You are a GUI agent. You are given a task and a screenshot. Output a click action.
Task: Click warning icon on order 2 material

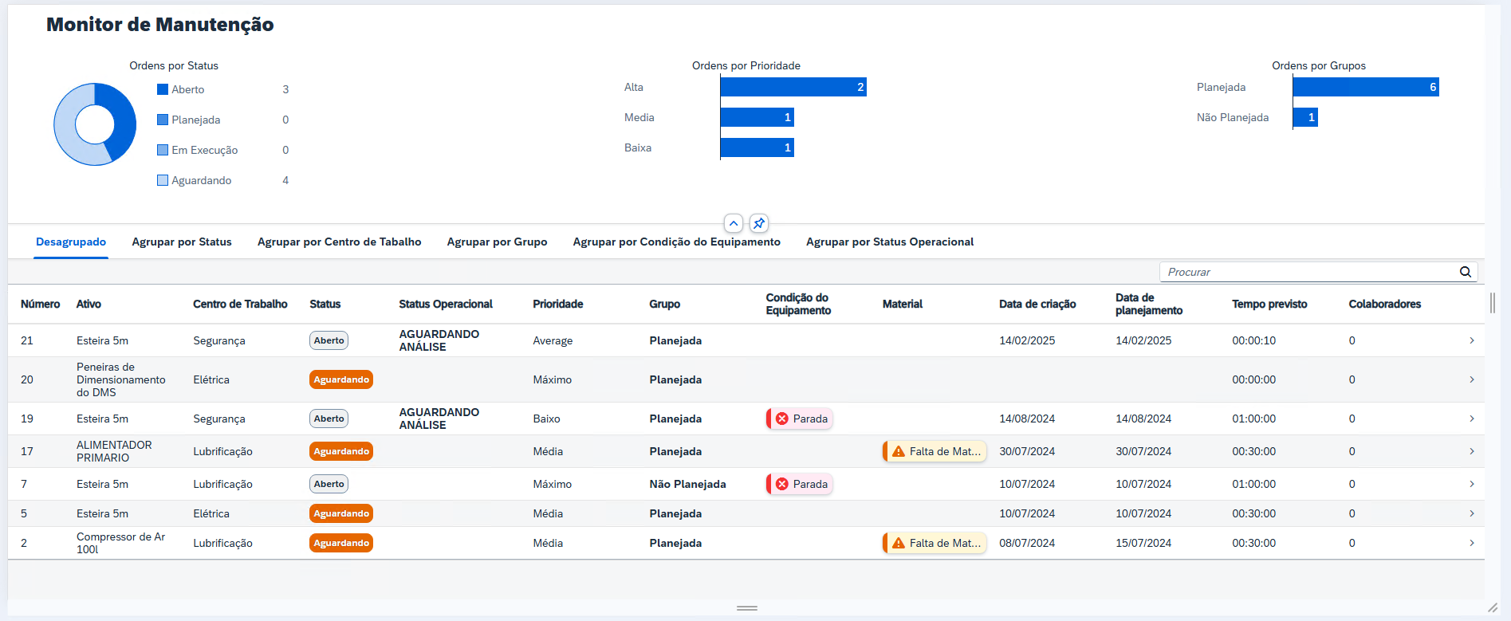(898, 543)
